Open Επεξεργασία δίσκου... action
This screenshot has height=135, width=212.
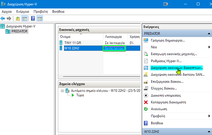coord(167,82)
